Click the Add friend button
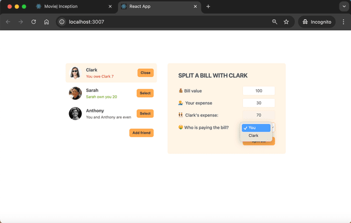The image size is (351, 223). (x=141, y=133)
